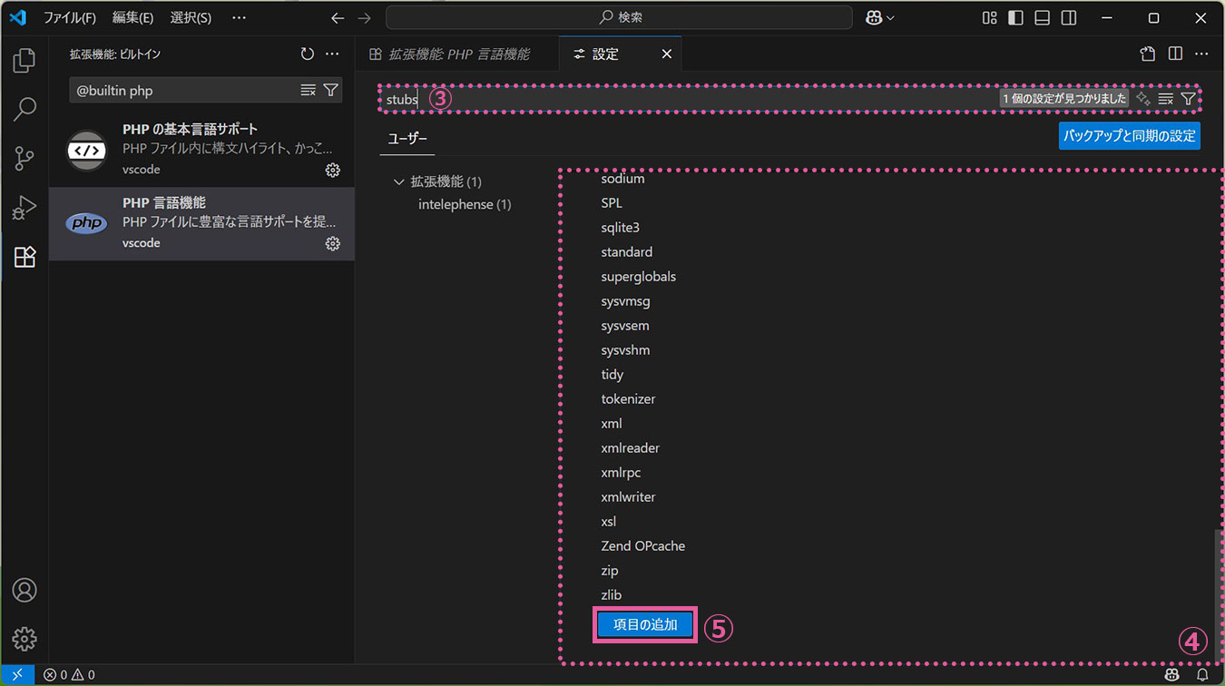Split the editor to the right
The width and height of the screenshot is (1225, 686).
tap(1175, 54)
